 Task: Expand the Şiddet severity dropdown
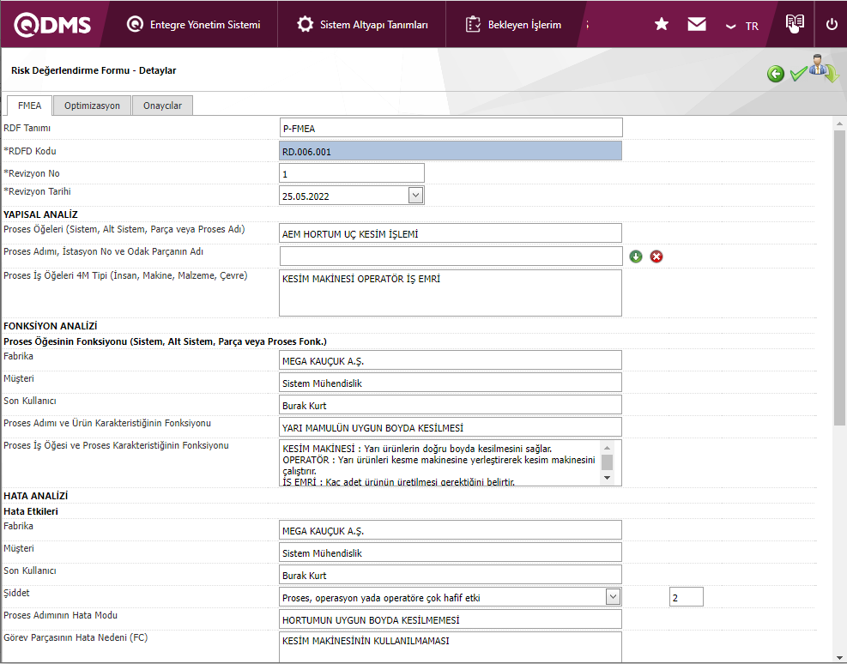[613, 597]
